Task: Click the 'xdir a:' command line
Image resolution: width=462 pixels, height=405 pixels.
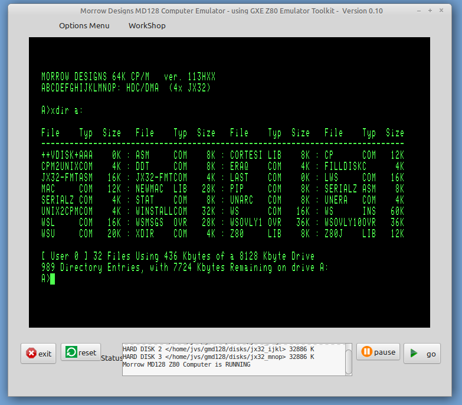Action: 62,110
